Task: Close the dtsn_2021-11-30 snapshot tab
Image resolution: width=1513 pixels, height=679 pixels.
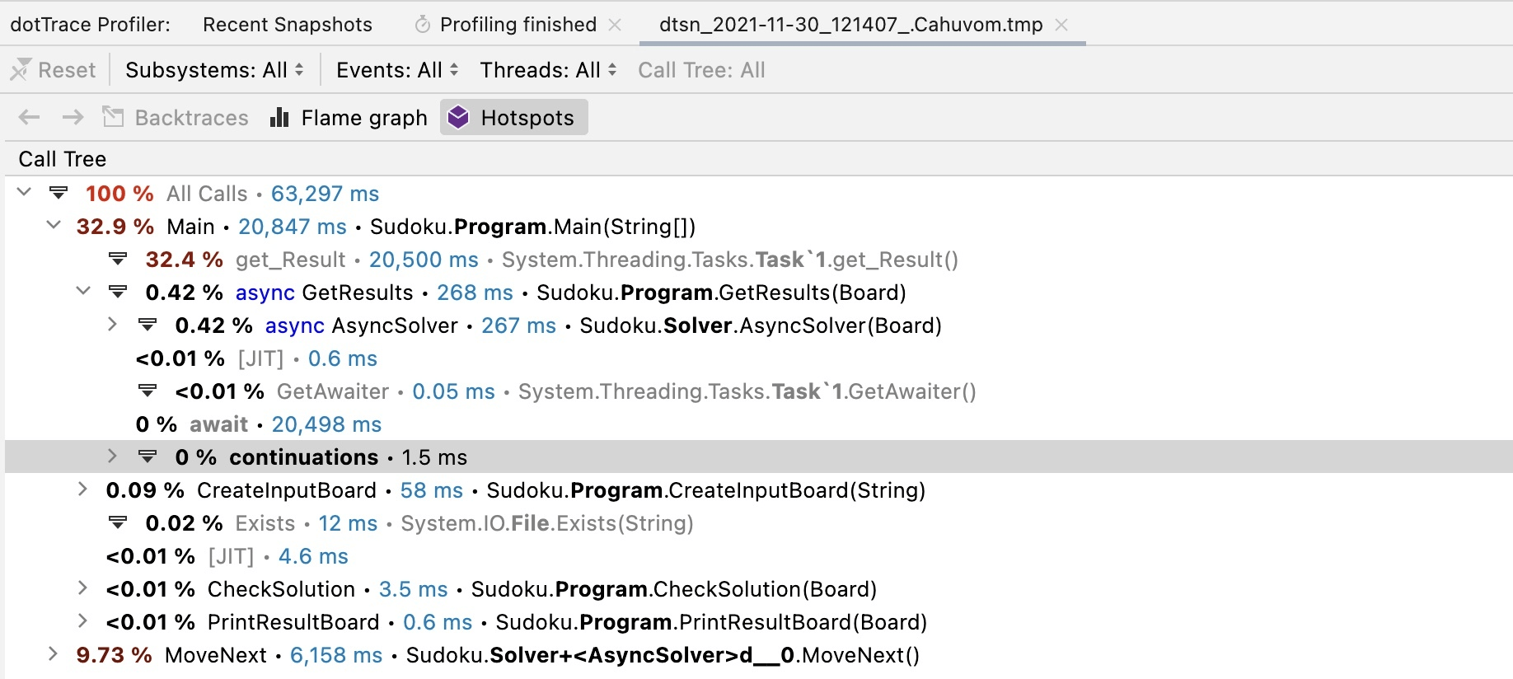Action: [1062, 25]
